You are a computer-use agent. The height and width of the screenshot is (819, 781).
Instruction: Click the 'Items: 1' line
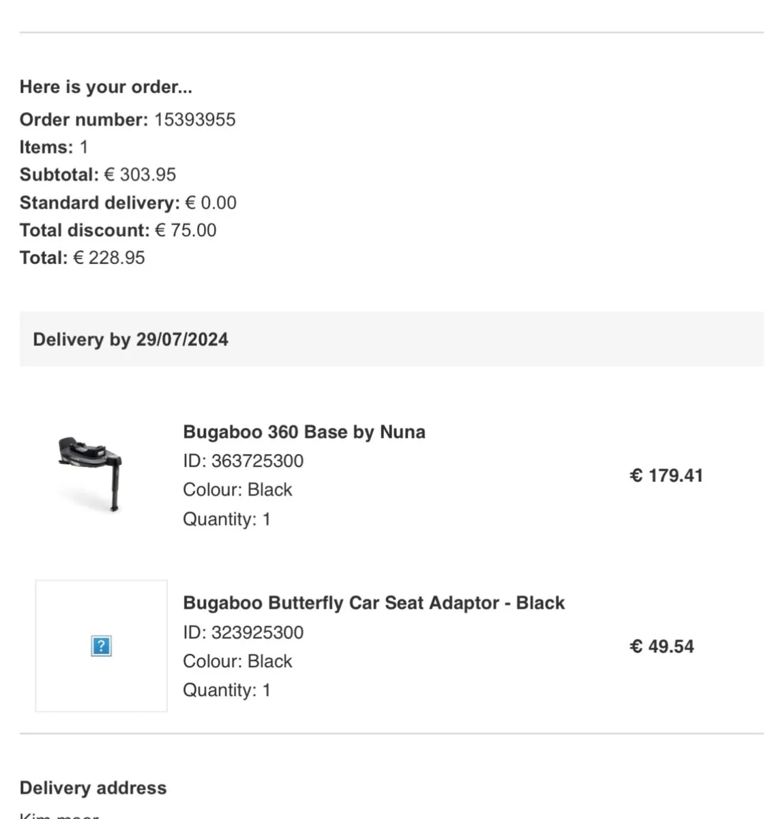[54, 147]
